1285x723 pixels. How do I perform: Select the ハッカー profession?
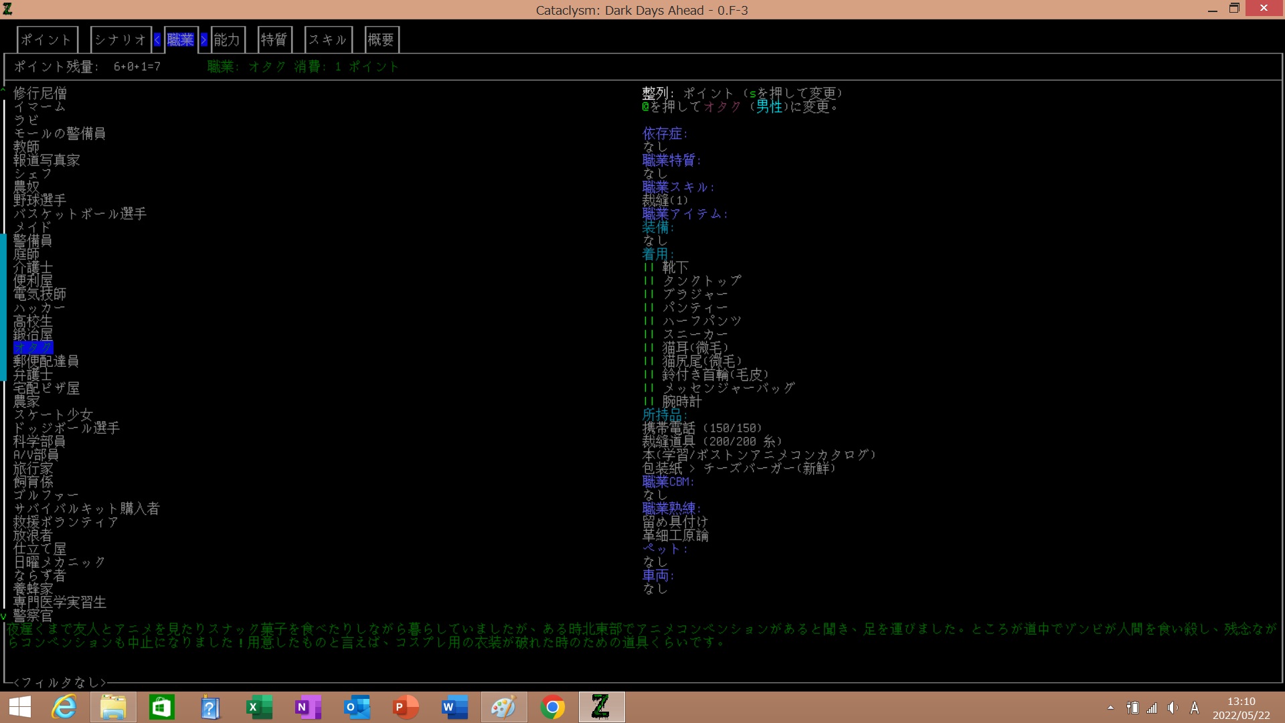[39, 308]
